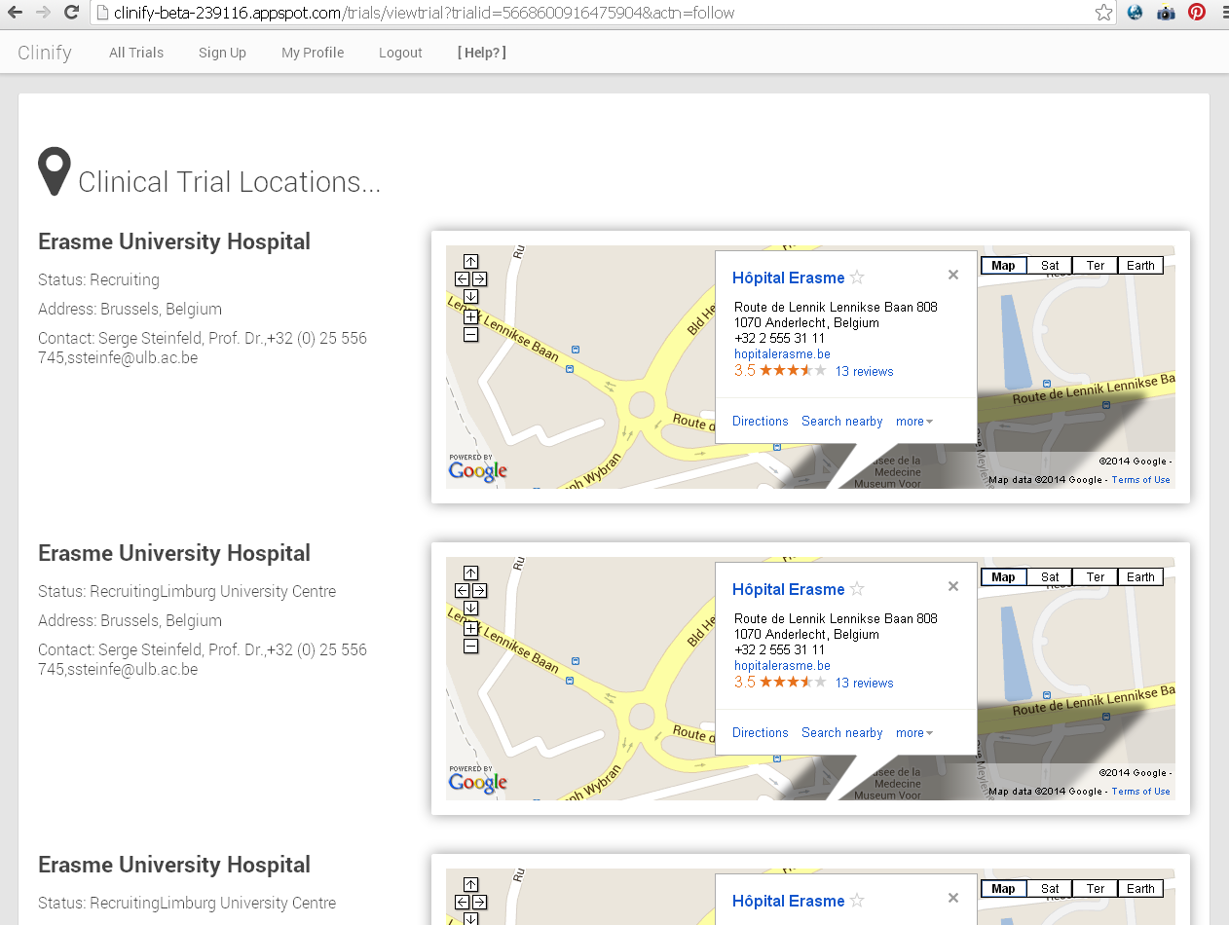1229x925 pixels.
Task: Open the 'more' dropdown in the first info window
Action: 913,421
